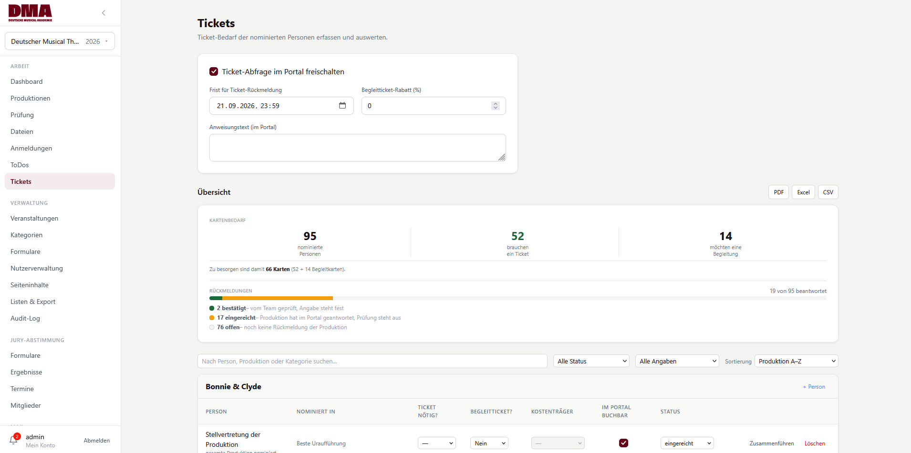The image size is (911, 453).
Task: Click the Beste Uraufführung nomination link
Action: click(x=321, y=443)
